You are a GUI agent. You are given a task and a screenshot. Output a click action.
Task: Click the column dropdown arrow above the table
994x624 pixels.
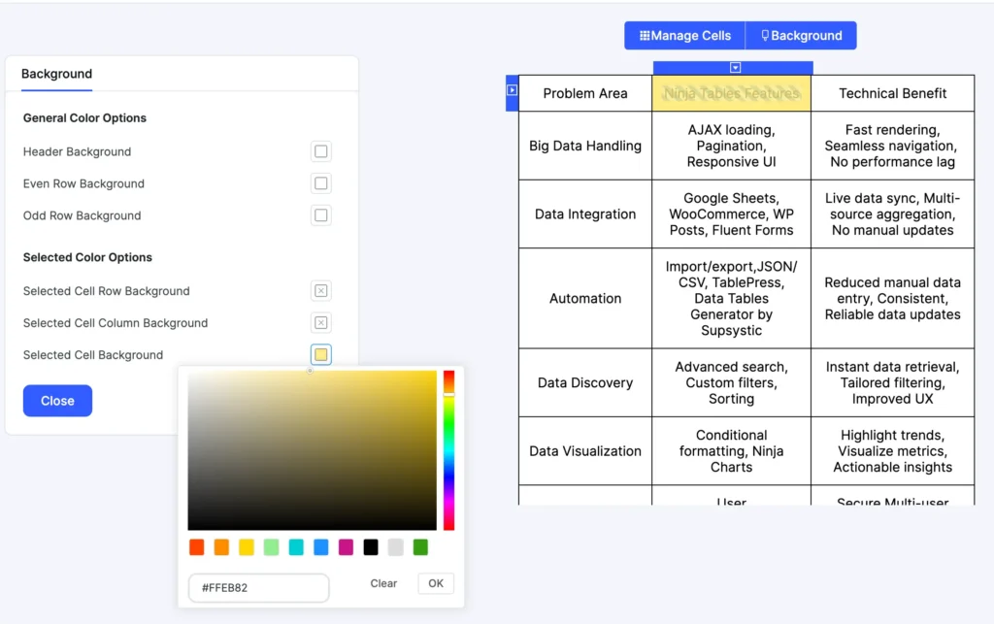(735, 67)
